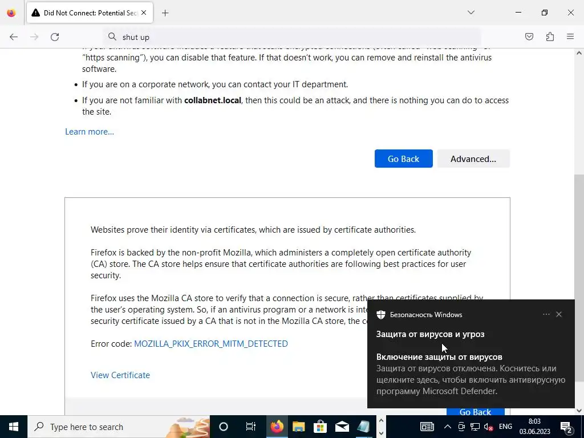
Task: Click the scrollbar up arrow
Action: point(579,53)
